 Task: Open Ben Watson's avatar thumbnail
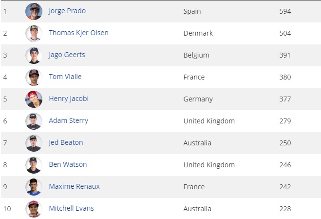[34, 165]
